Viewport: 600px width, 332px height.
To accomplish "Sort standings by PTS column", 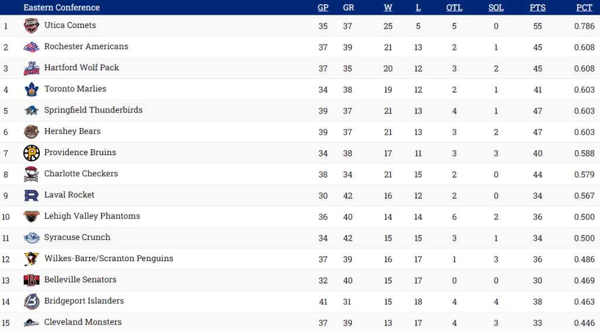I will pyautogui.click(x=537, y=8).
